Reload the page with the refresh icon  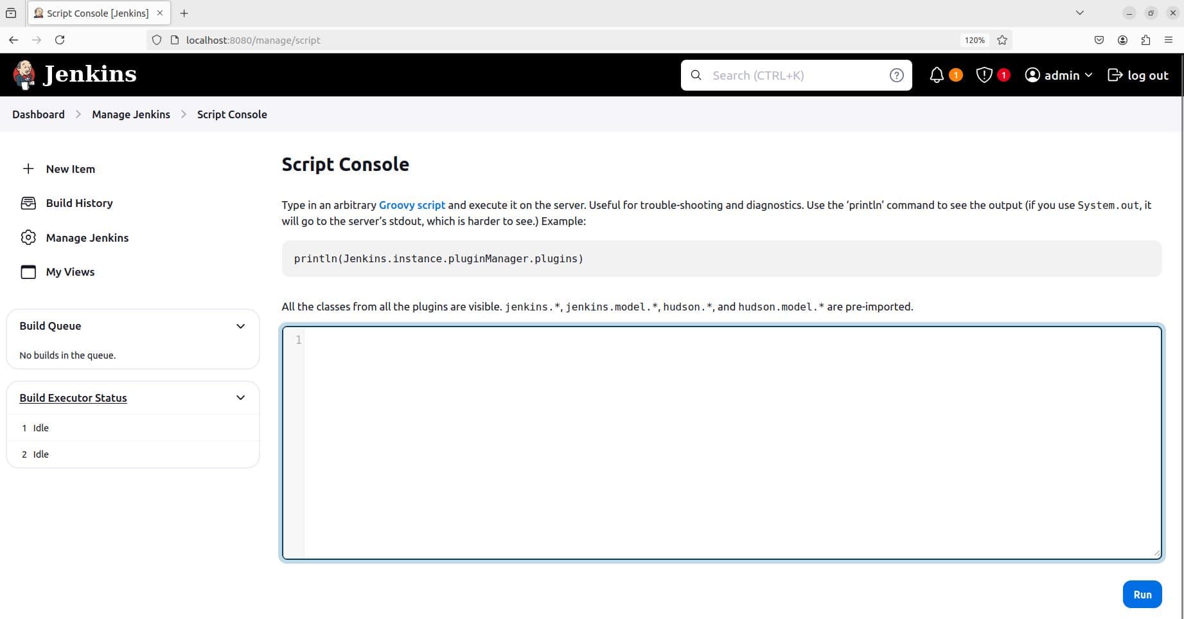pyautogui.click(x=60, y=40)
